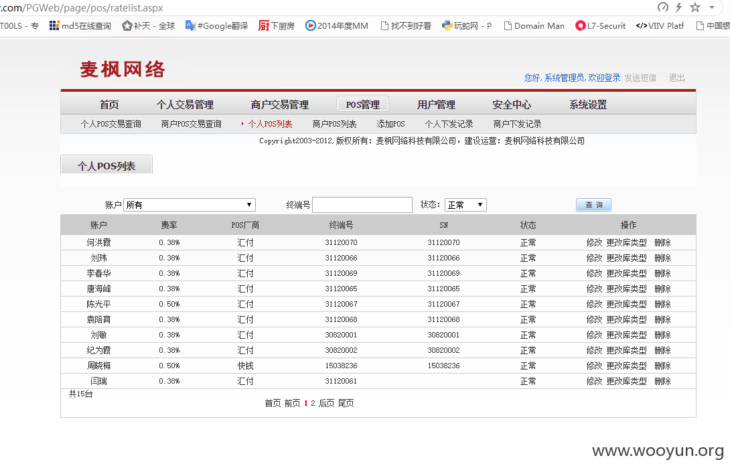Go to 商户下发记录 submenu
Image resolution: width=730 pixels, height=470 pixels.
517,124
